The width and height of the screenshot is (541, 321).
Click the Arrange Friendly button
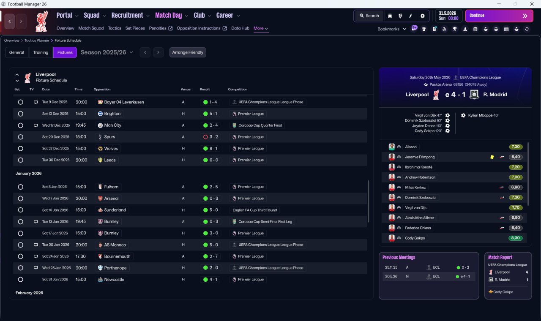[188, 52]
